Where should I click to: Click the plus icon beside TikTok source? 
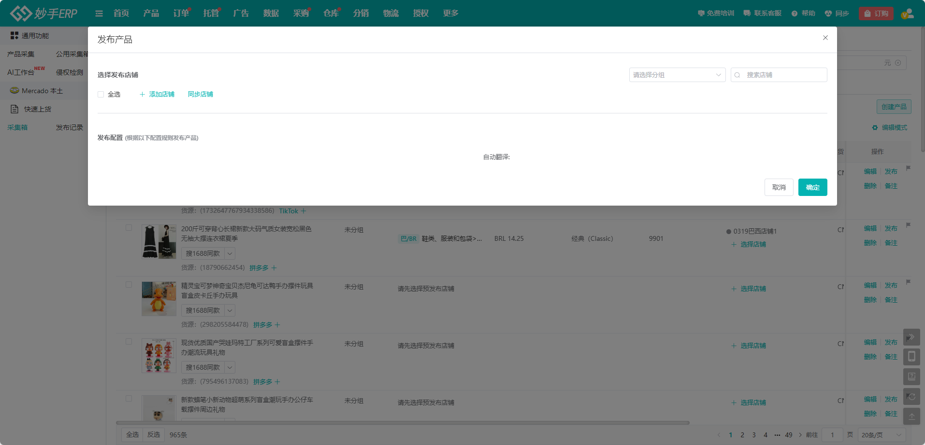click(x=304, y=211)
